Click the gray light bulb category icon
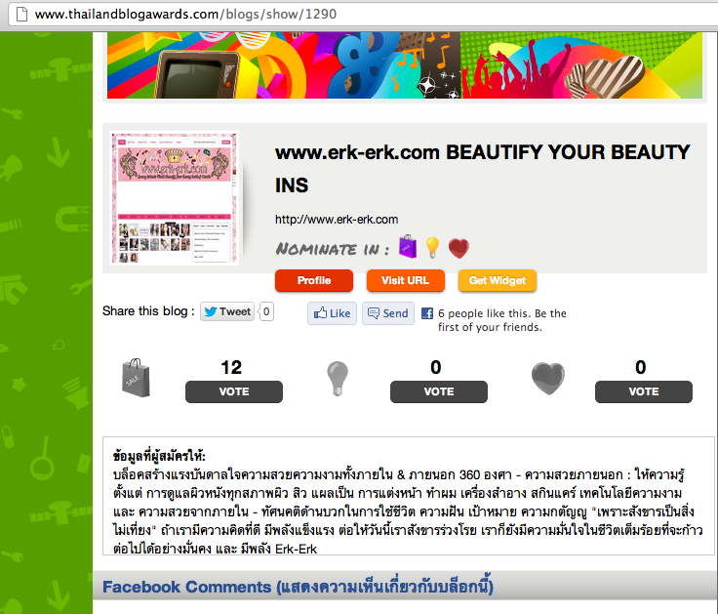This screenshot has width=718, height=614. coord(338,379)
